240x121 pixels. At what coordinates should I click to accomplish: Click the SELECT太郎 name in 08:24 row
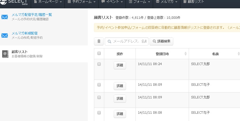pos(200,64)
